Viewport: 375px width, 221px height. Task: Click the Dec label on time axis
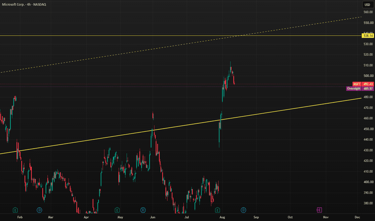(x=357, y=217)
